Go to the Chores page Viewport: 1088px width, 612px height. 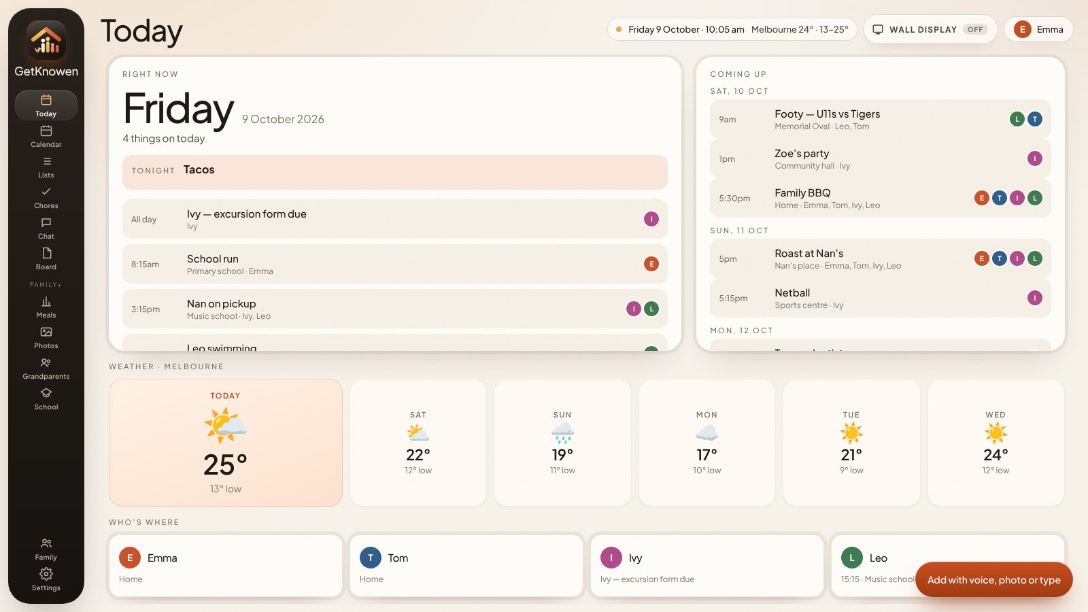tap(46, 197)
